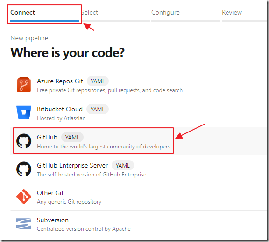Click the 'Hosted by Atlassian' text

(61, 118)
